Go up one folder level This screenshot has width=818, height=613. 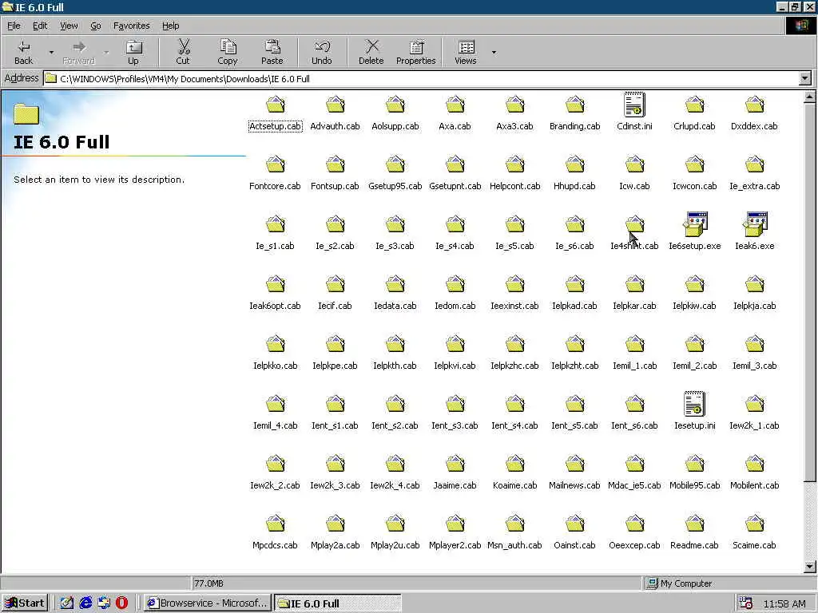133,52
